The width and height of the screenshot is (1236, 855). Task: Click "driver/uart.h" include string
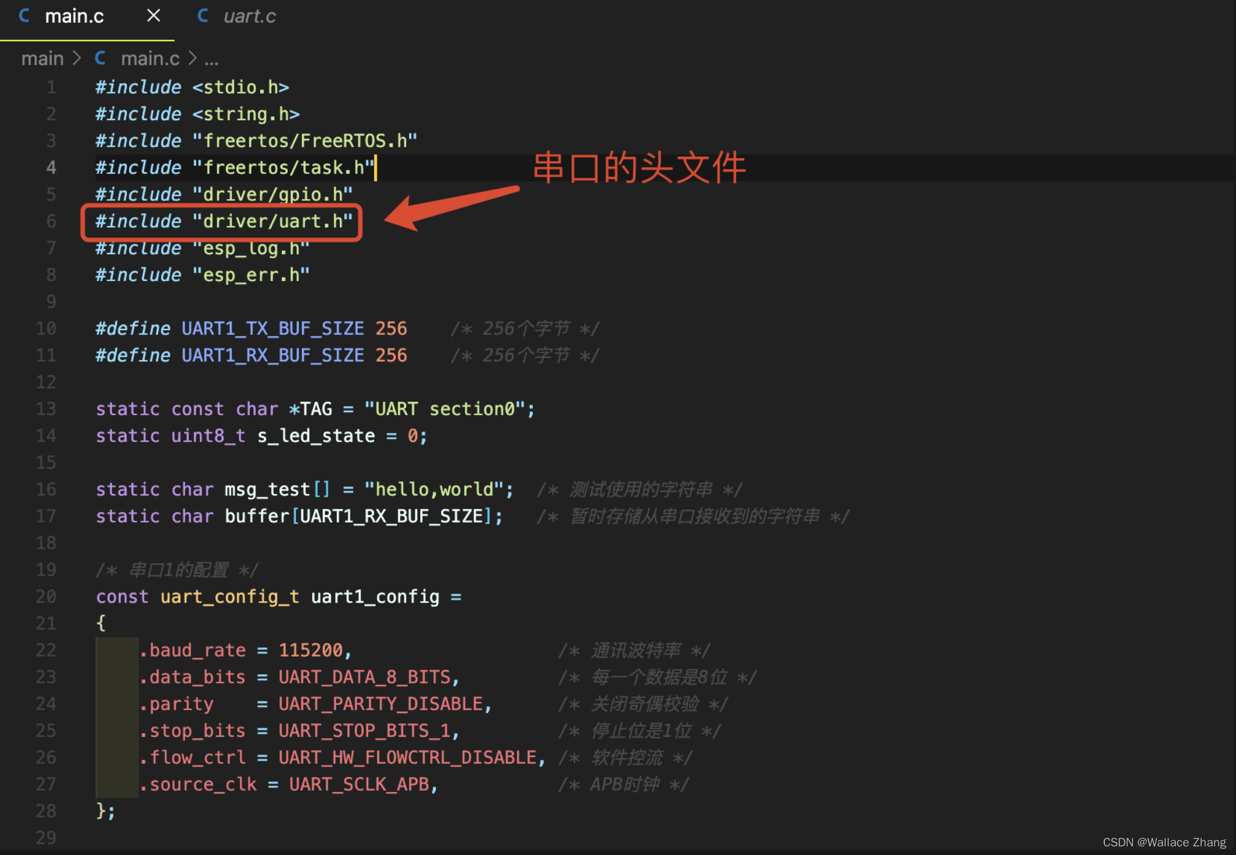click(273, 222)
